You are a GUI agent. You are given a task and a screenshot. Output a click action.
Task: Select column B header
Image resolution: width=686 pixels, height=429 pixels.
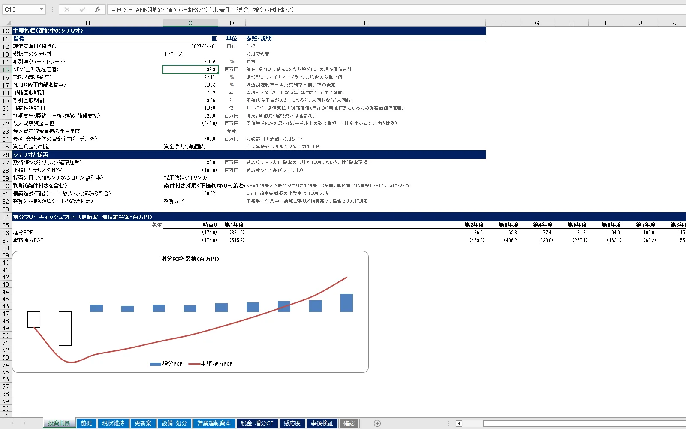87,23
